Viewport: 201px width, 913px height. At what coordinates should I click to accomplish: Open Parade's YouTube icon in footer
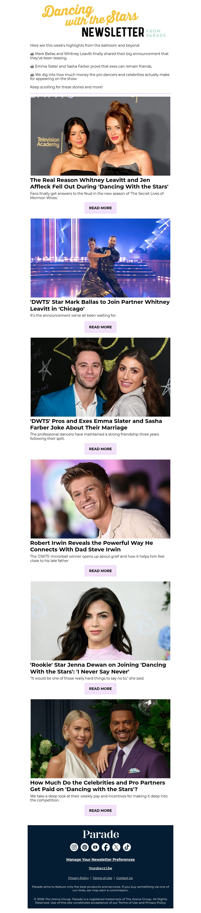click(95, 847)
